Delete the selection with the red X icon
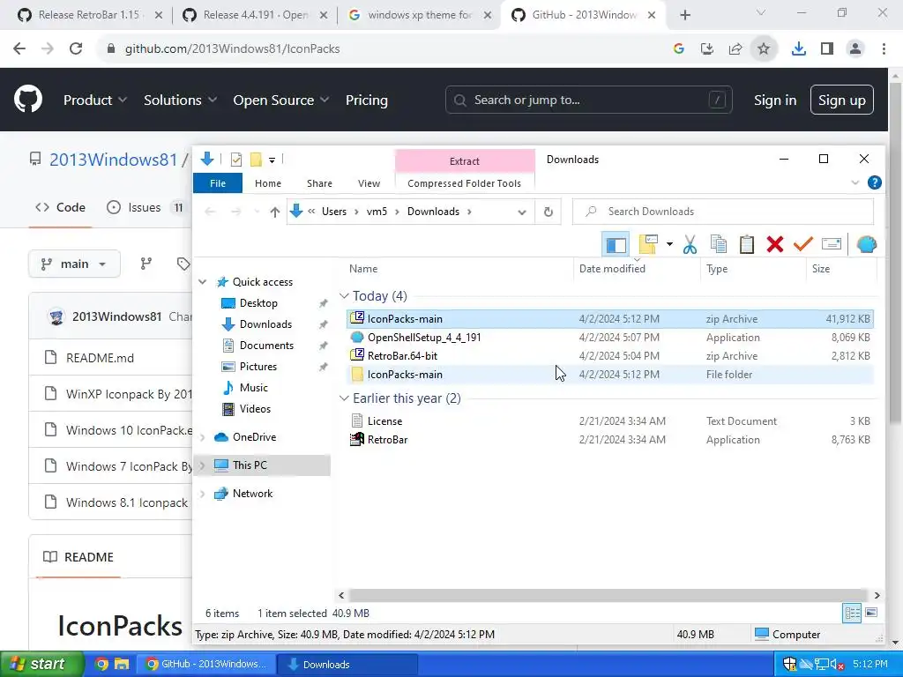 point(774,245)
